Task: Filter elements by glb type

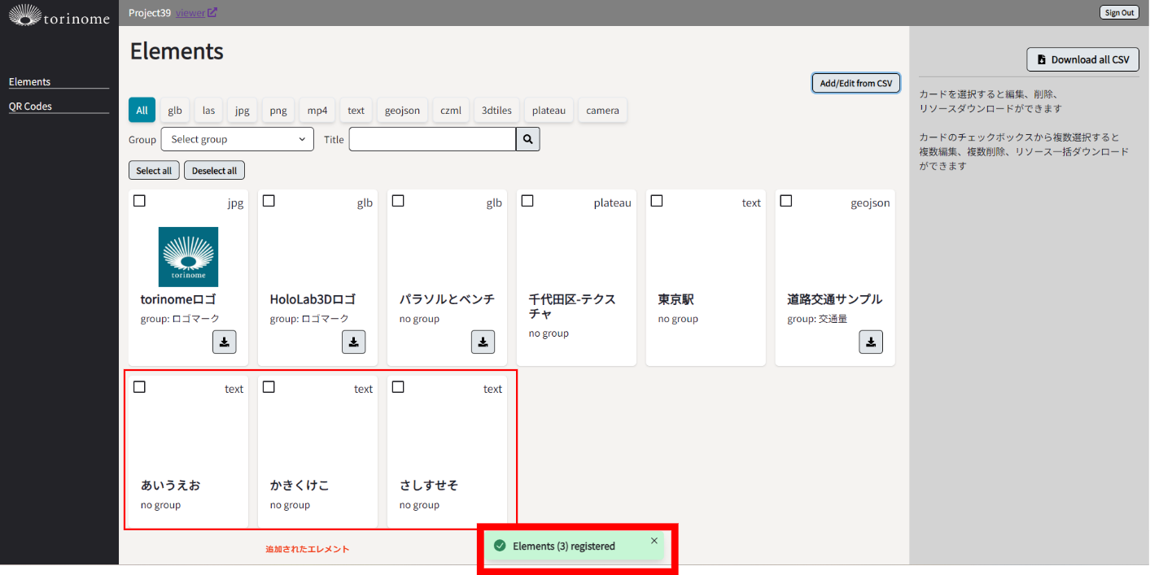Action: (175, 111)
